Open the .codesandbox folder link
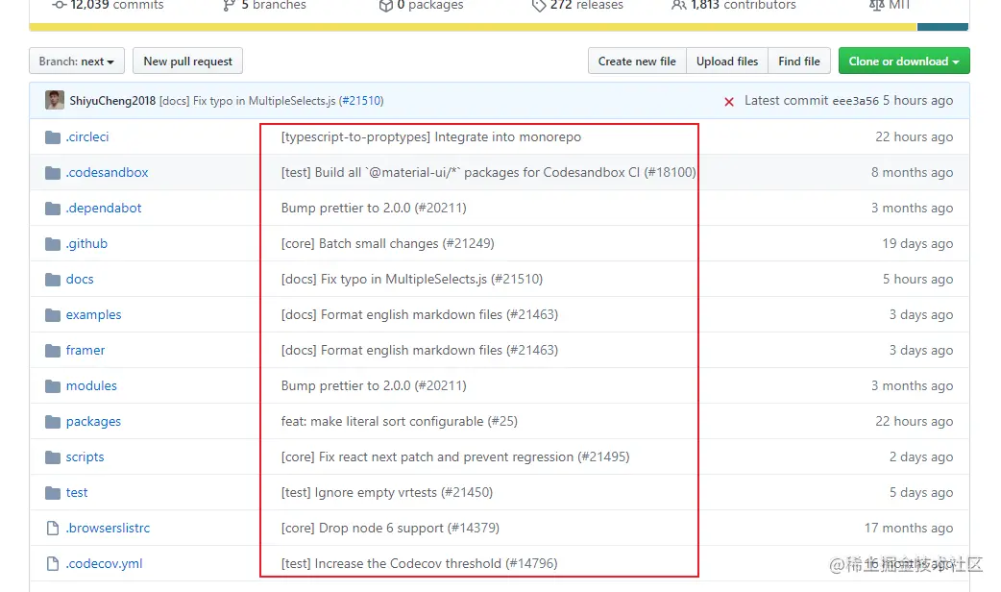This screenshot has width=1001, height=592. coord(108,172)
